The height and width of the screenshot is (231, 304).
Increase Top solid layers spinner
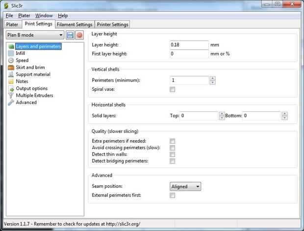222,114
